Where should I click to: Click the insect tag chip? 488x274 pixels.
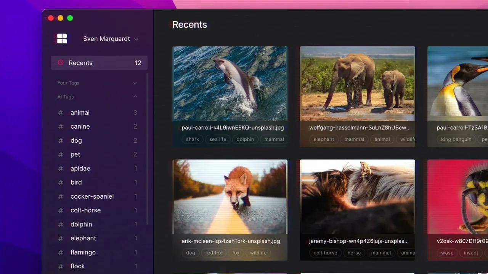click(x=471, y=253)
